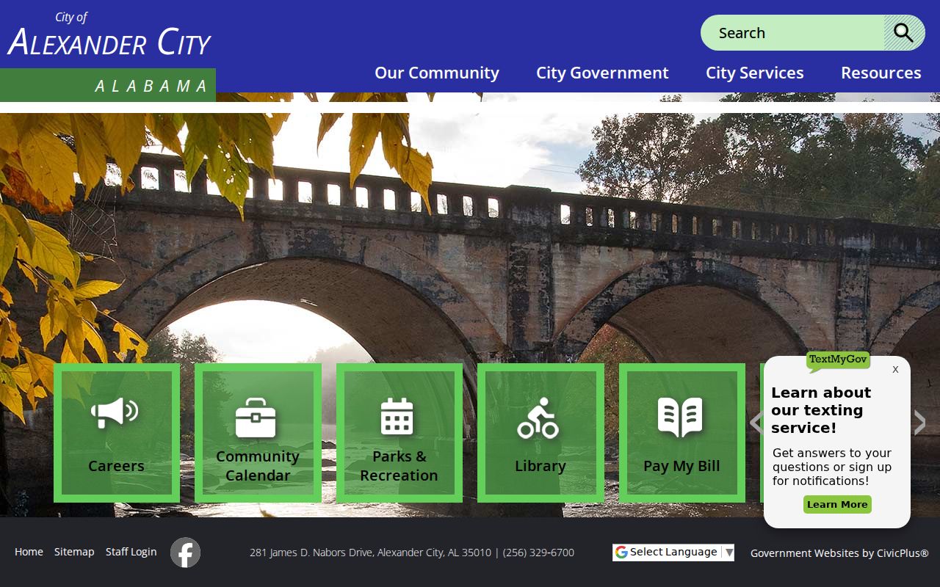This screenshot has height=587, width=940.
Task: Visit the city's Facebook page icon
Action: (185, 553)
